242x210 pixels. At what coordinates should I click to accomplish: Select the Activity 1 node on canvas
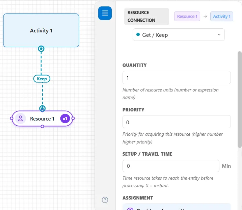click(x=41, y=30)
